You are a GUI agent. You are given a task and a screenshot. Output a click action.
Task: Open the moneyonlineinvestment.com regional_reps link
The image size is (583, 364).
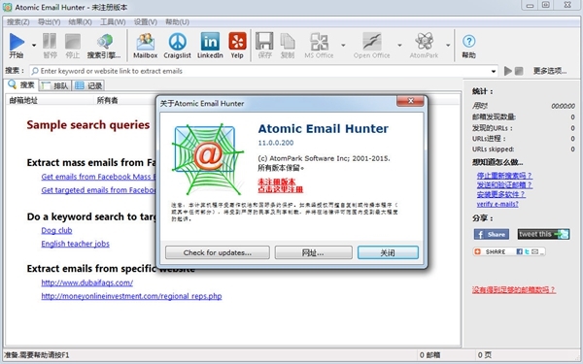[x=131, y=296]
